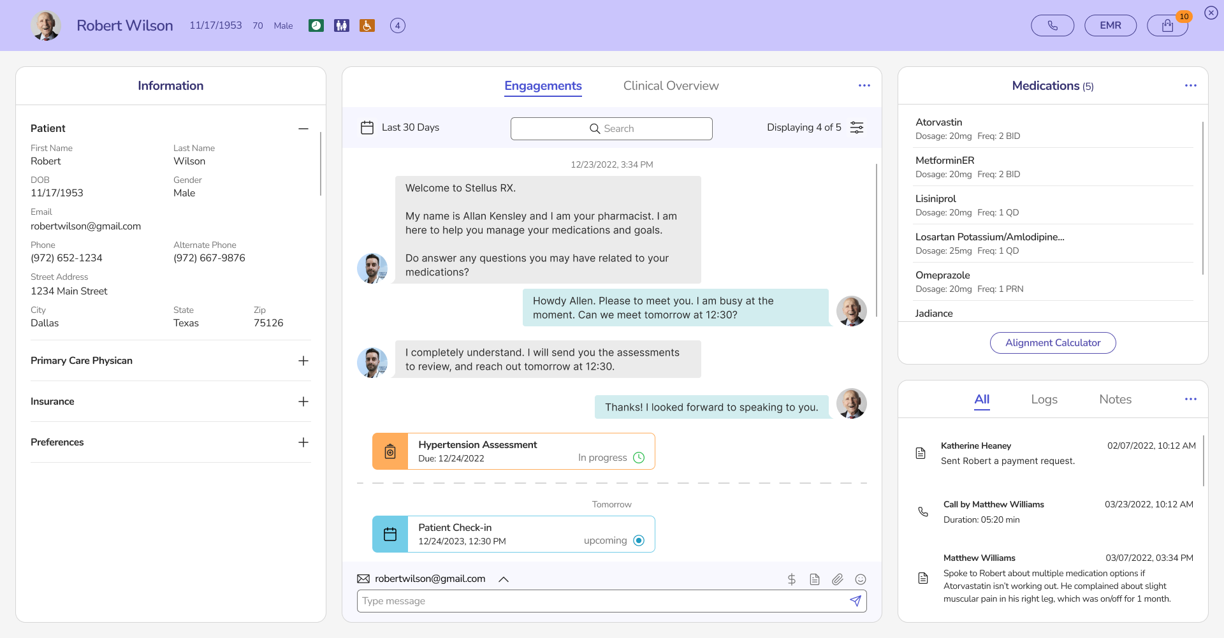This screenshot has width=1224, height=638.
Task: Select the upcoming Patient Check-in radio indicator
Action: pyautogui.click(x=639, y=540)
